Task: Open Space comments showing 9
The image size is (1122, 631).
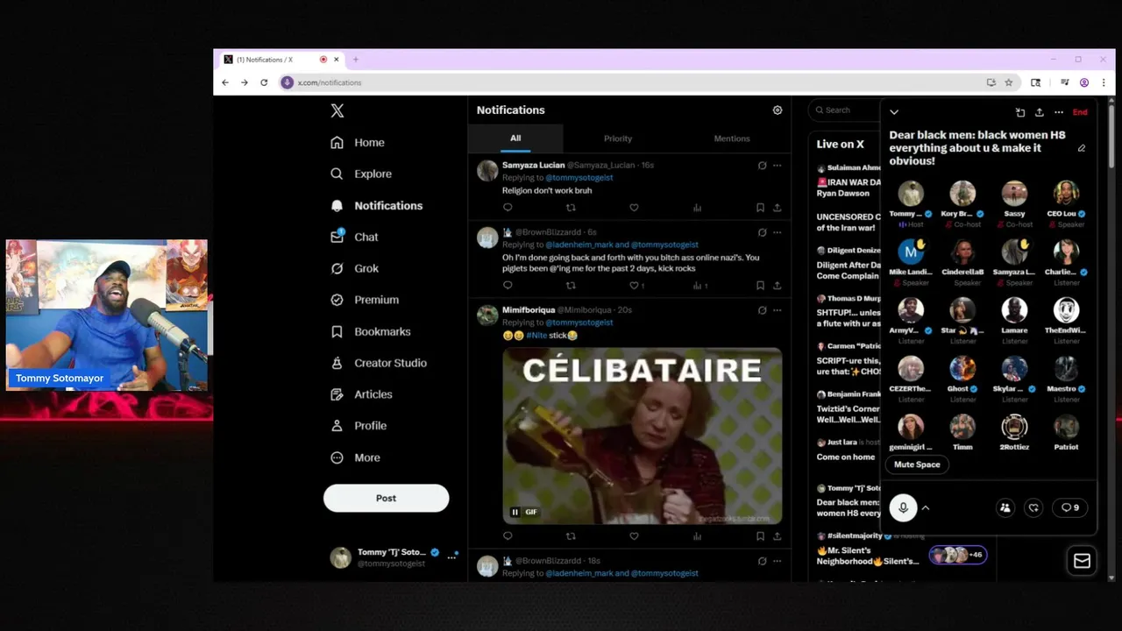Action: 1070,507
